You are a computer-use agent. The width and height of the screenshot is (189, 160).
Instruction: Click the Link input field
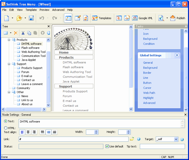(x=73, y=139)
